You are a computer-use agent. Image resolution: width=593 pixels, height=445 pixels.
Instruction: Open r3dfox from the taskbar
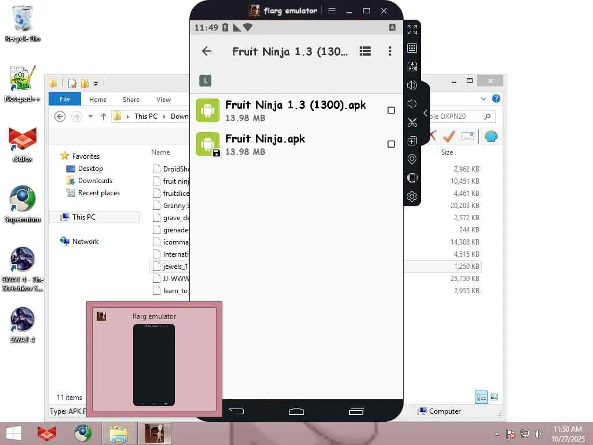click(47, 433)
